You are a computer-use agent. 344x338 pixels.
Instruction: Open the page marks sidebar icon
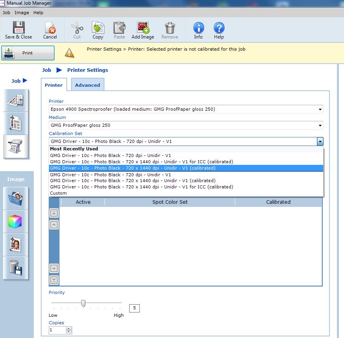[x=16, y=123]
